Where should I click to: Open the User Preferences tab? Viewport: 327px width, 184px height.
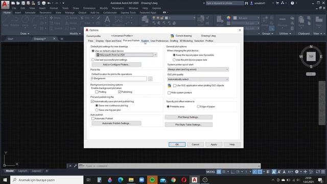coord(159,41)
